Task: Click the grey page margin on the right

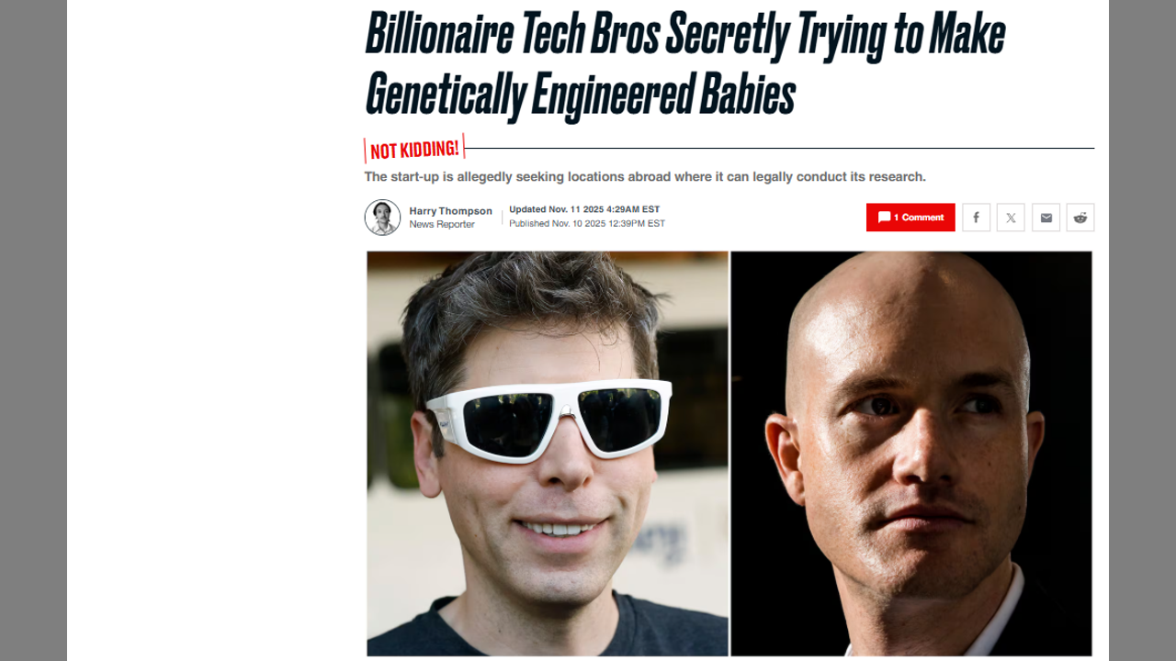Action: point(1142,330)
